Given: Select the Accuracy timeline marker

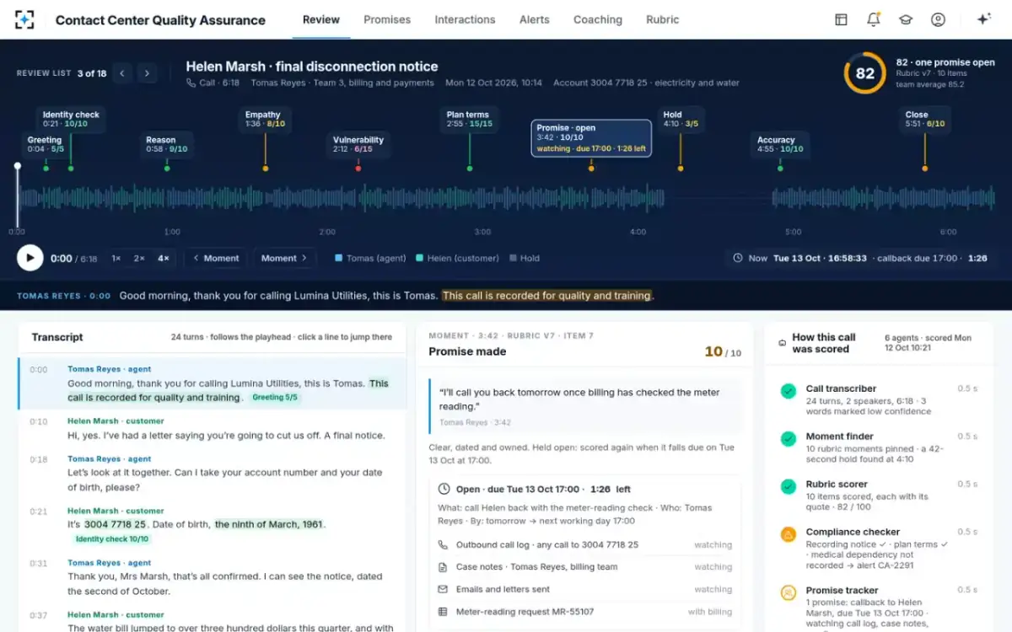Looking at the screenshot, I should pos(780,144).
